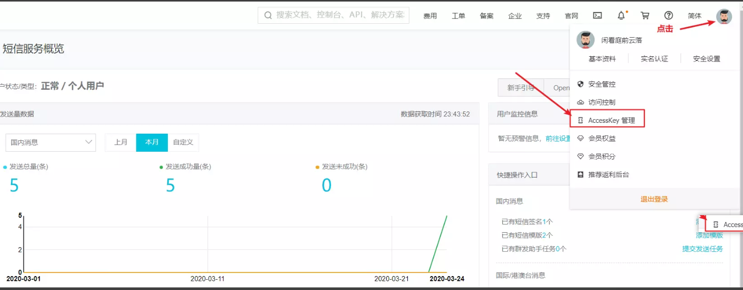This screenshot has height=290, width=743.
Task: Open the shopping cart icon
Action: tap(645, 15)
